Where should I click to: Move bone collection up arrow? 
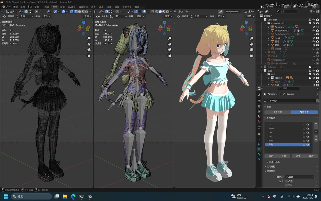(x=316, y=136)
